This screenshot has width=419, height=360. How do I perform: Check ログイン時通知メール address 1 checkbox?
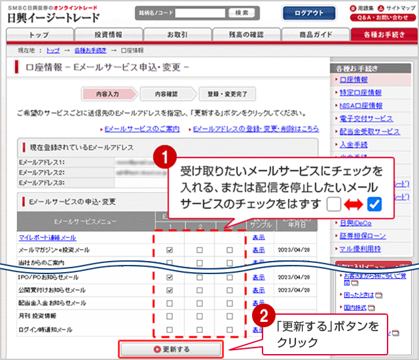click(x=170, y=330)
